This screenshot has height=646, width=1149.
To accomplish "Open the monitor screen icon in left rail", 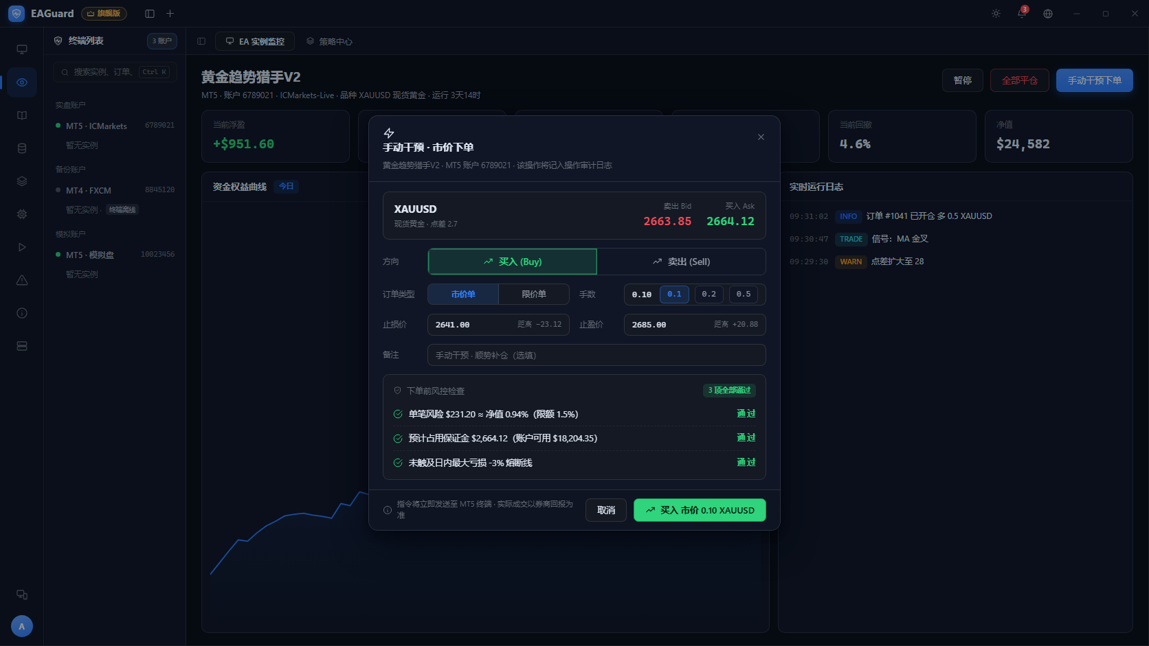I will 22,49.
